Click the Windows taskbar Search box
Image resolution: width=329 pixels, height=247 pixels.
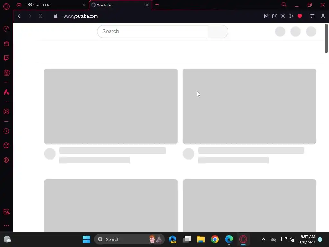click(x=129, y=239)
